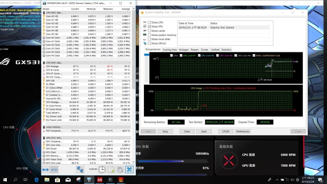The width and height of the screenshot is (327, 184).
Task: Enable Stress cache checkbox
Action: (x=149, y=31)
